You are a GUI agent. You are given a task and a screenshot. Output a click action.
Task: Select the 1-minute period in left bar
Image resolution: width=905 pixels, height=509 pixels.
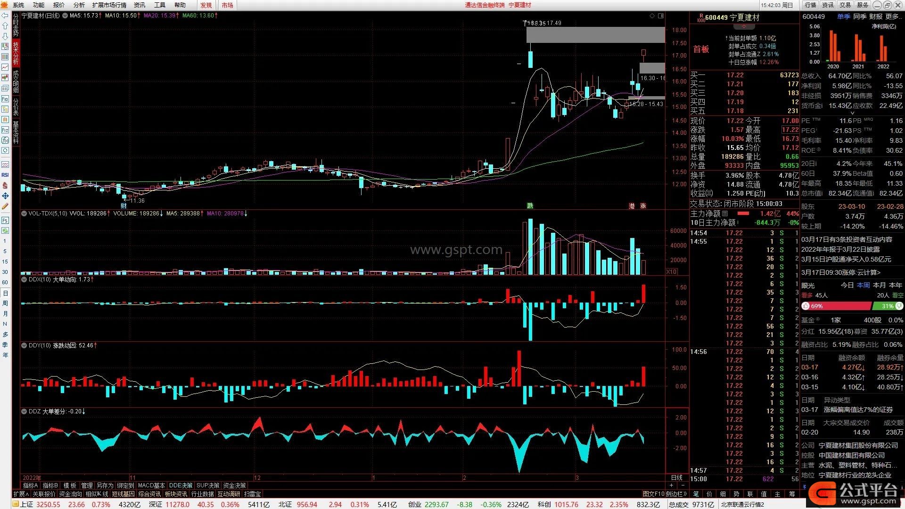pos(5,241)
